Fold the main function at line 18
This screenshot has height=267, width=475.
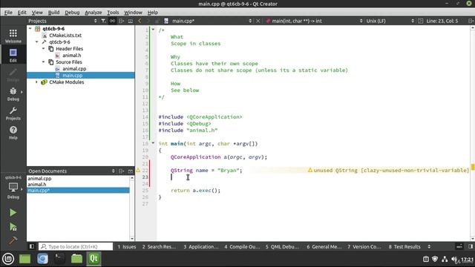coord(153,143)
